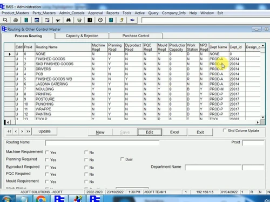Image resolution: width=270 pixels, height=202 pixels.
Task: Check Byproduct Required No
Action: pos(86,167)
